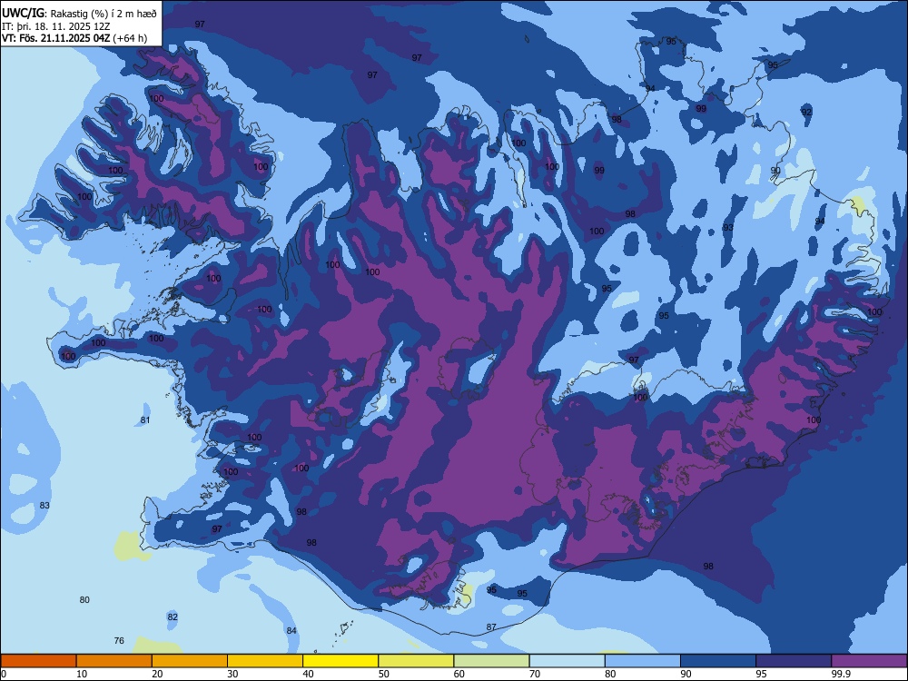Image resolution: width=908 pixels, height=681 pixels.
Task: Click the legend tick label '10'
Action: [82, 674]
